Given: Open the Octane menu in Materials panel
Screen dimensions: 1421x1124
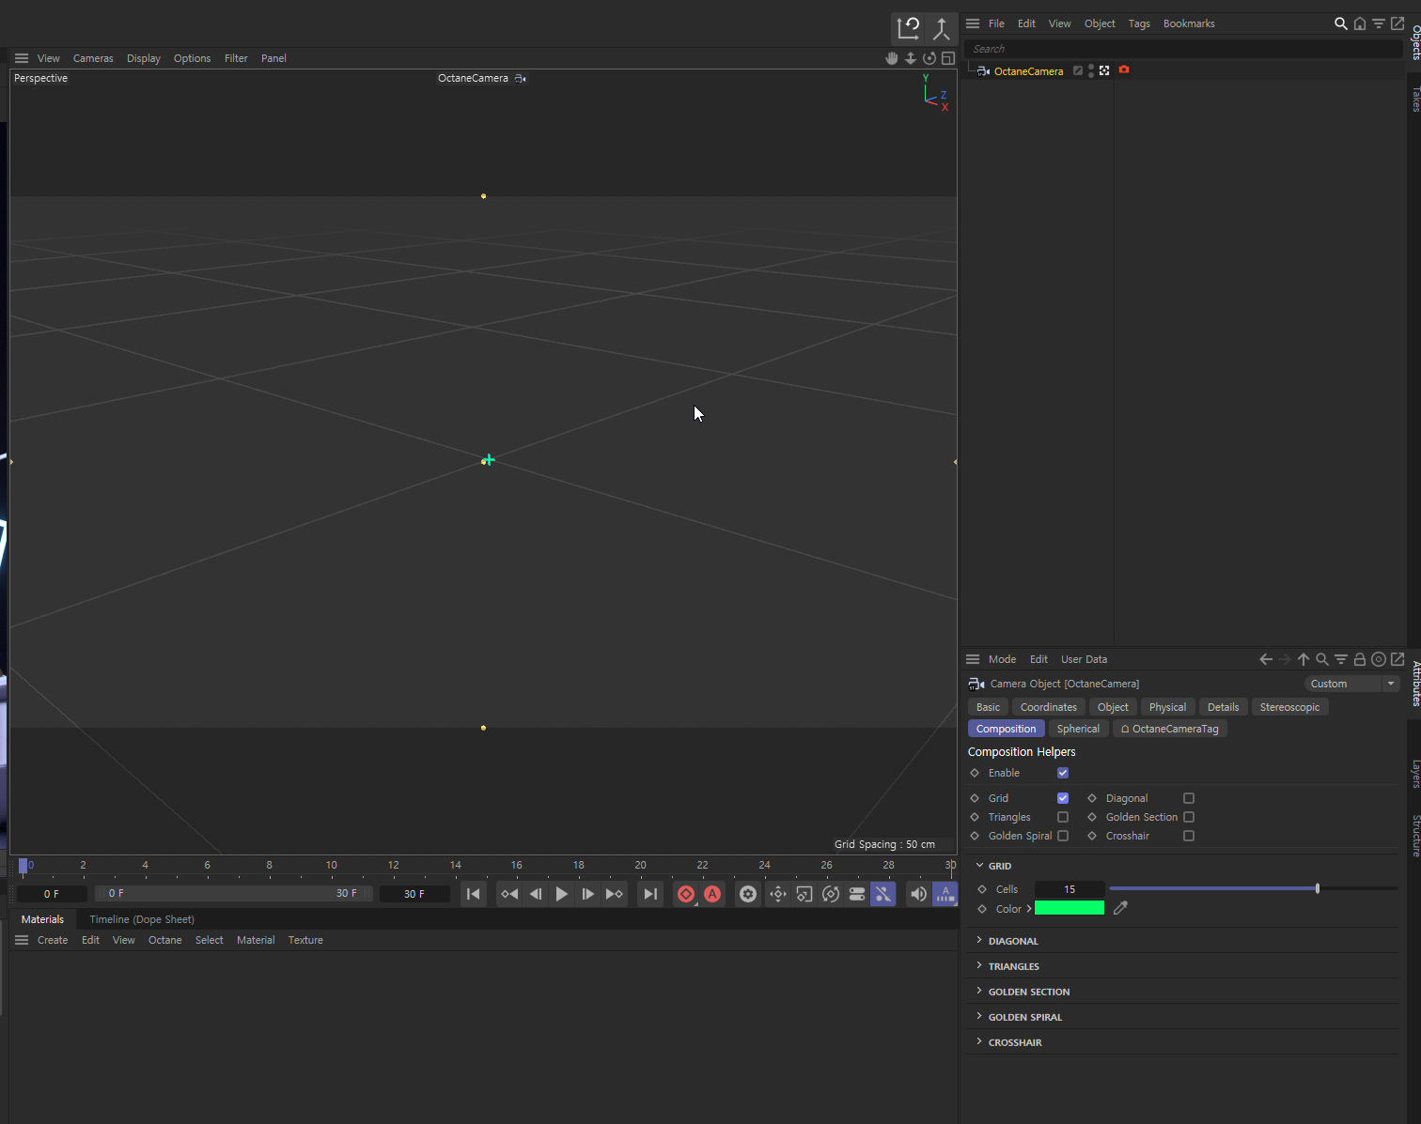Looking at the screenshot, I should pos(165,940).
